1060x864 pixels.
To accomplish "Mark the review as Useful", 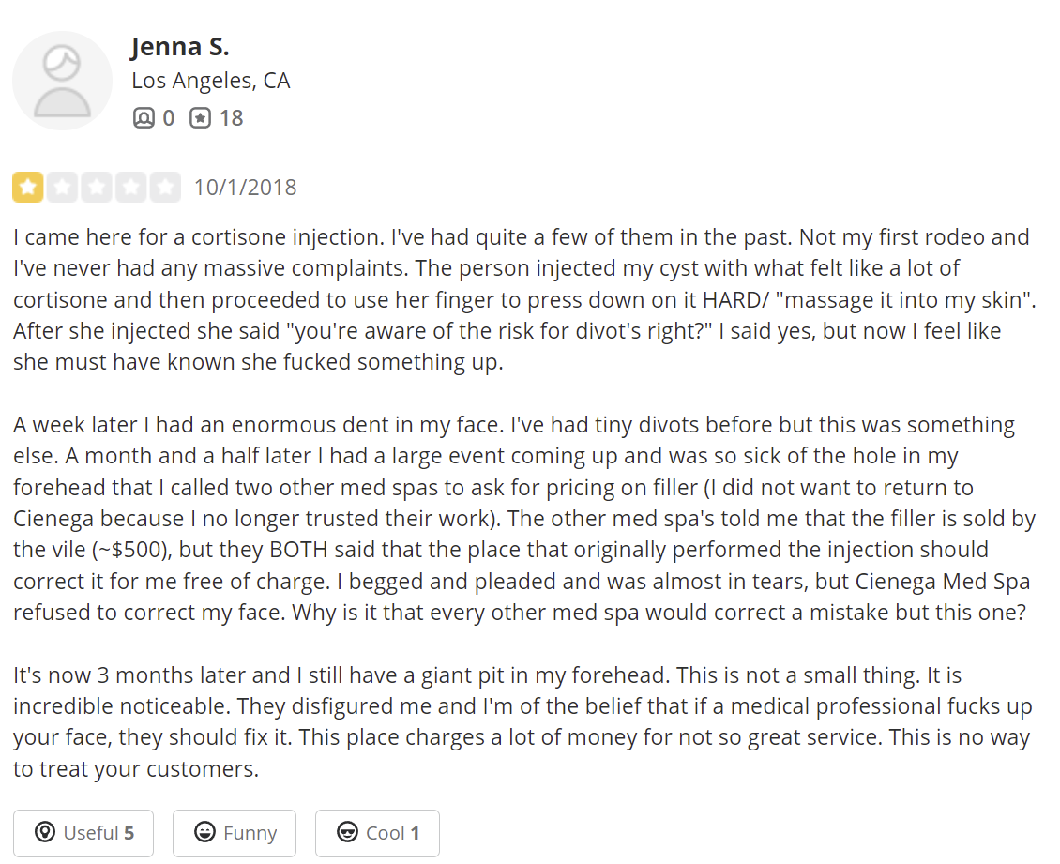I will (x=83, y=833).
